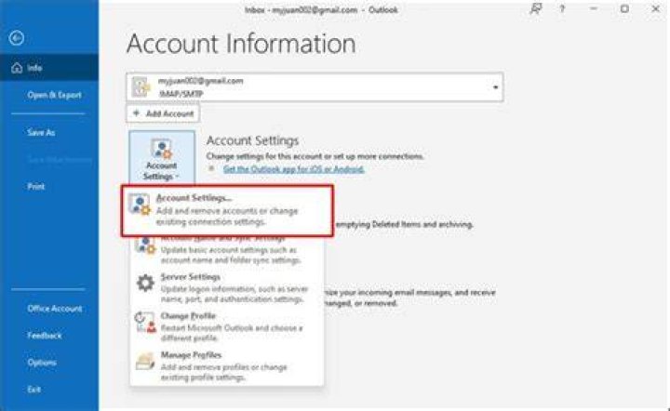The width and height of the screenshot is (670, 411).
Task: Click the Change Profile icon
Action: pyautogui.click(x=145, y=323)
